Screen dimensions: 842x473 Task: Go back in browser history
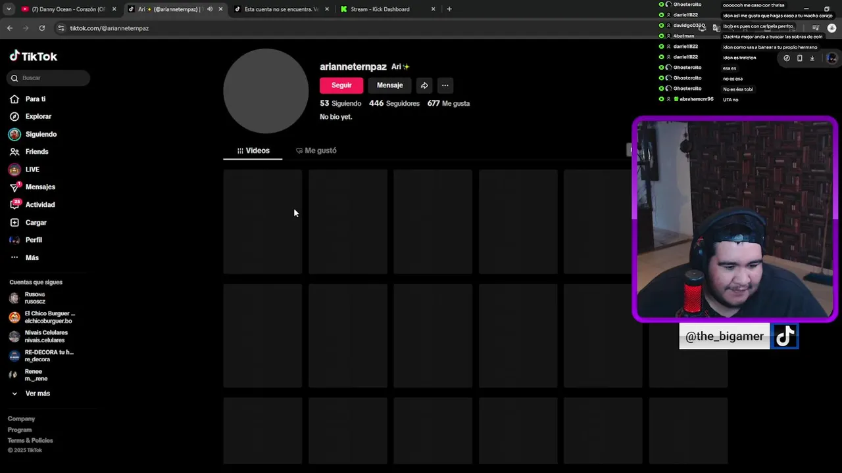click(x=10, y=28)
